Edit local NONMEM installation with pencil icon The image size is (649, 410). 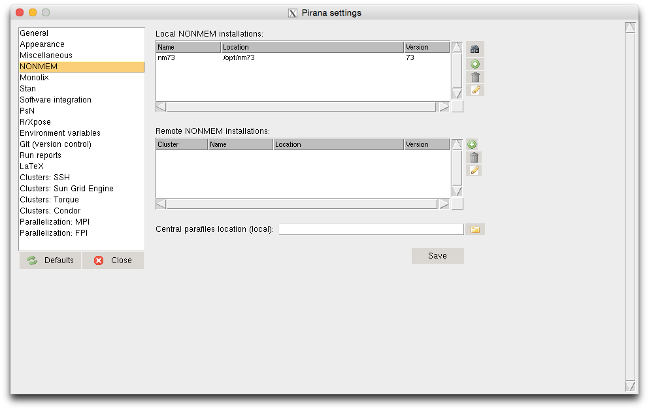point(475,90)
